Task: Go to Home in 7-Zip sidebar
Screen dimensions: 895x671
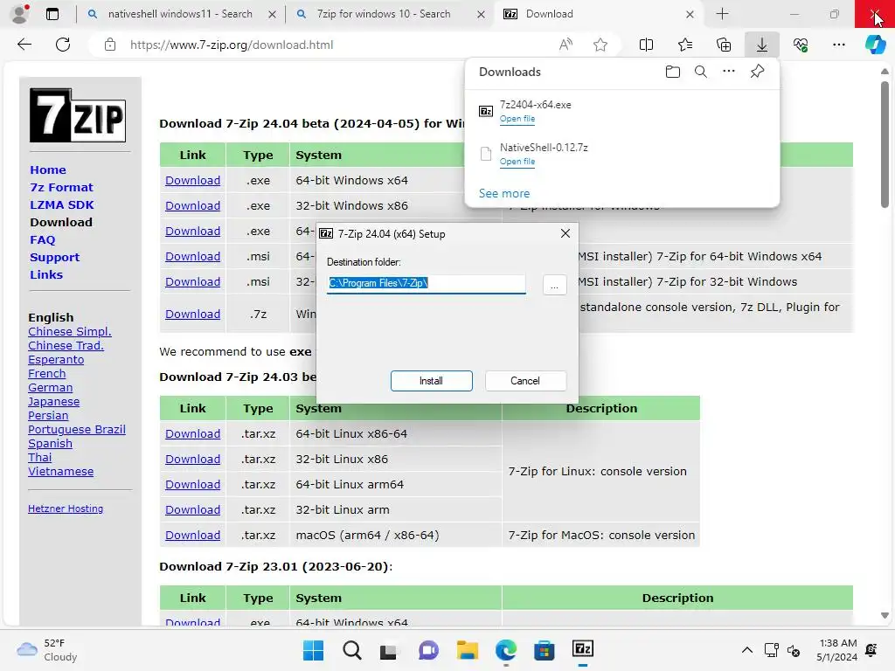Action: click(x=48, y=170)
